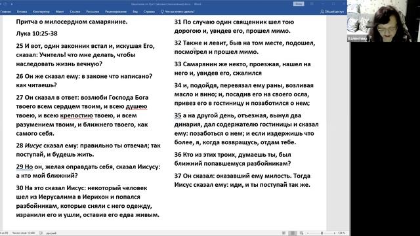Click the page number indicator in status bar

click(5, 233)
